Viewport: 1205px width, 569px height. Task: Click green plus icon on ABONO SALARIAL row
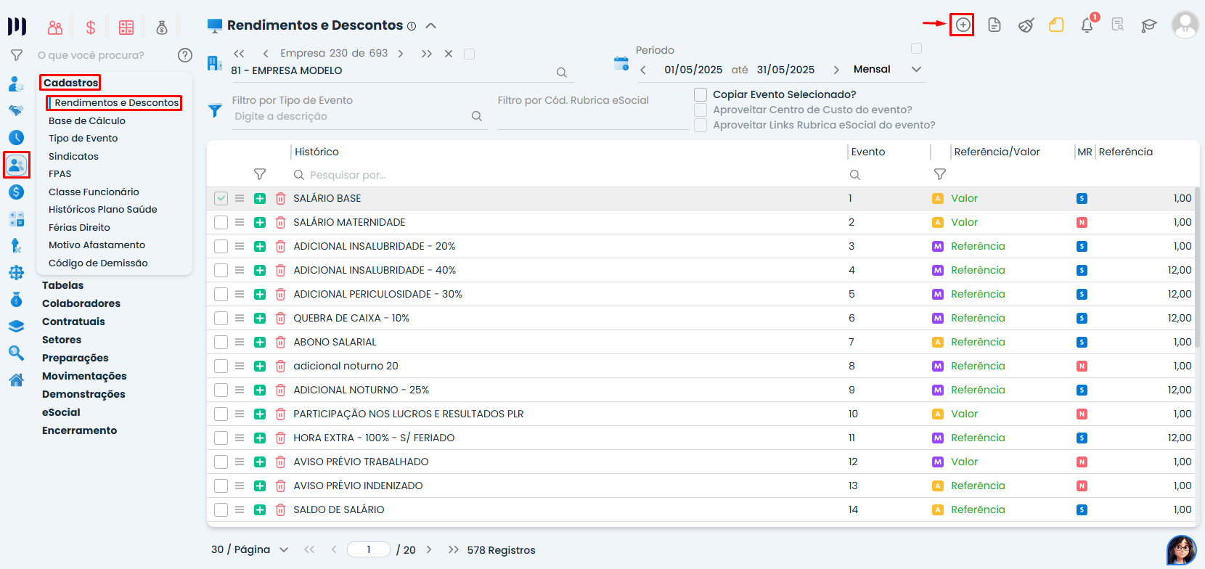(x=260, y=342)
